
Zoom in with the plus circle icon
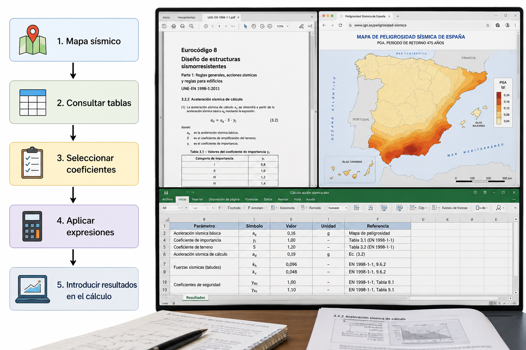[262, 26]
